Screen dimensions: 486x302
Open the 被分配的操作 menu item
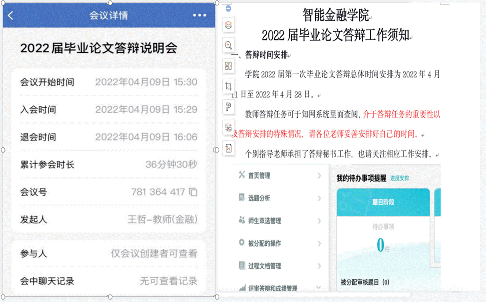click(x=264, y=243)
